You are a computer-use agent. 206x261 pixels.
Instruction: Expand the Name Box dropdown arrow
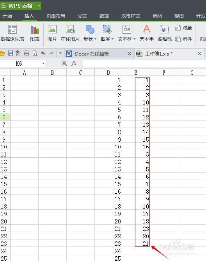(43, 63)
